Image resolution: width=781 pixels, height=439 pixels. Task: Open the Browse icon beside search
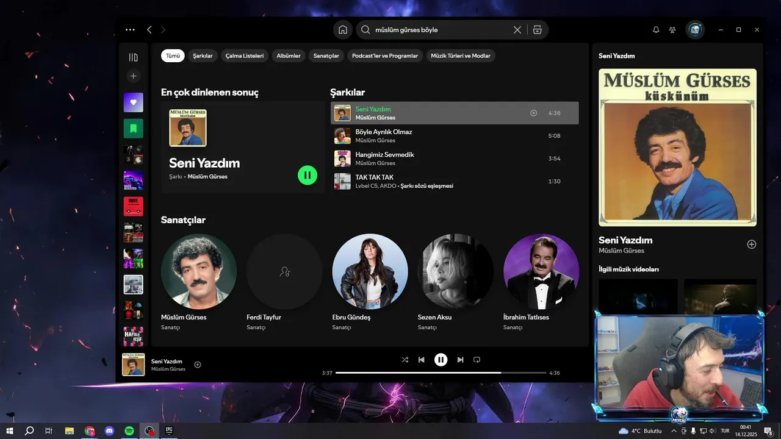pyautogui.click(x=537, y=29)
